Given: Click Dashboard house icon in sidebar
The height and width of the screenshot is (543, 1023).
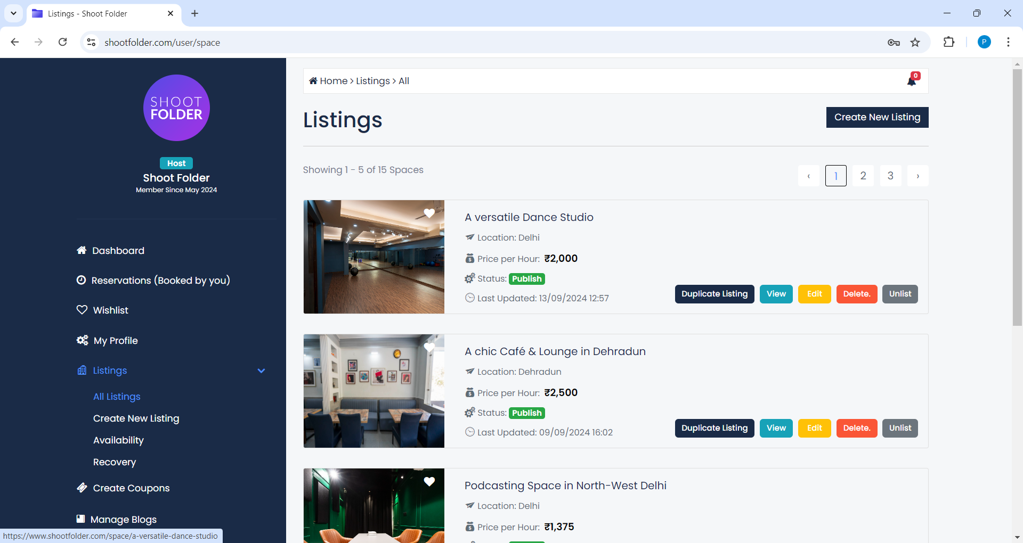Looking at the screenshot, I should click(x=82, y=250).
